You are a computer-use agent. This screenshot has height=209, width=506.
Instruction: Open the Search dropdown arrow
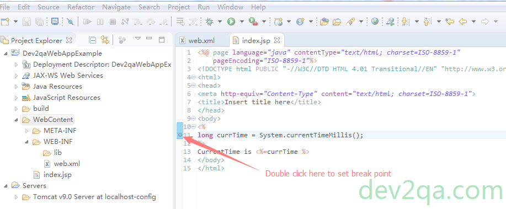361,22
